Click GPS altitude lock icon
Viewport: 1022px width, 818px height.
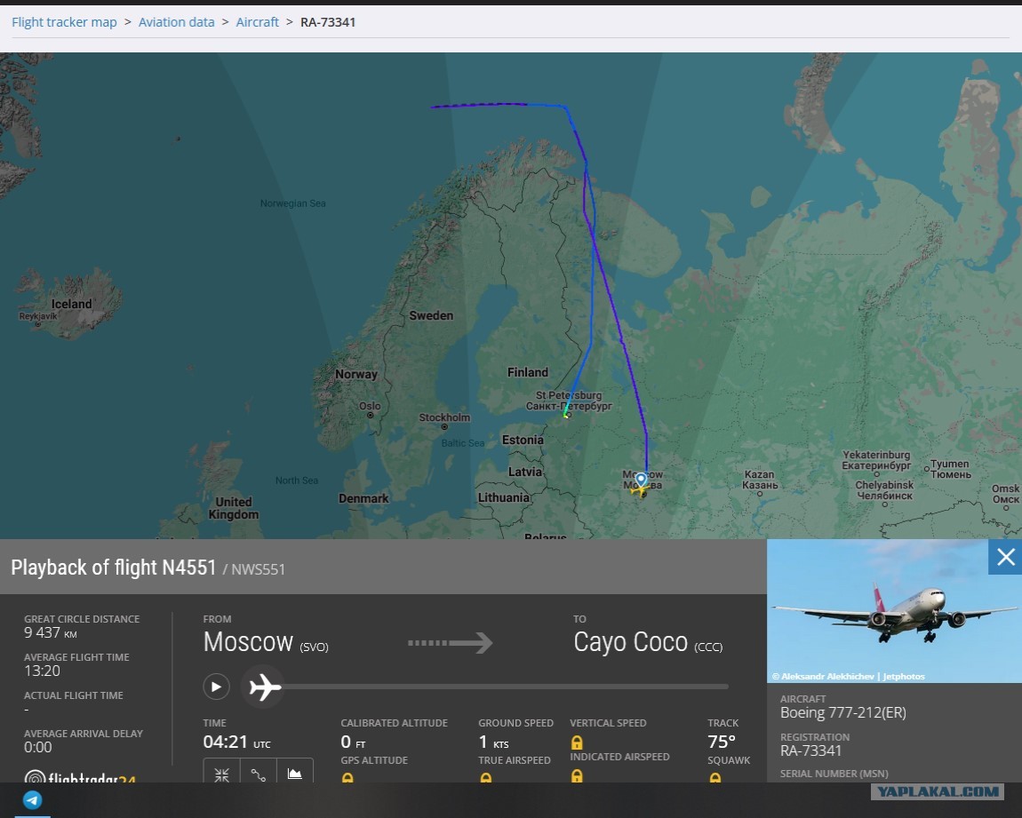[347, 778]
